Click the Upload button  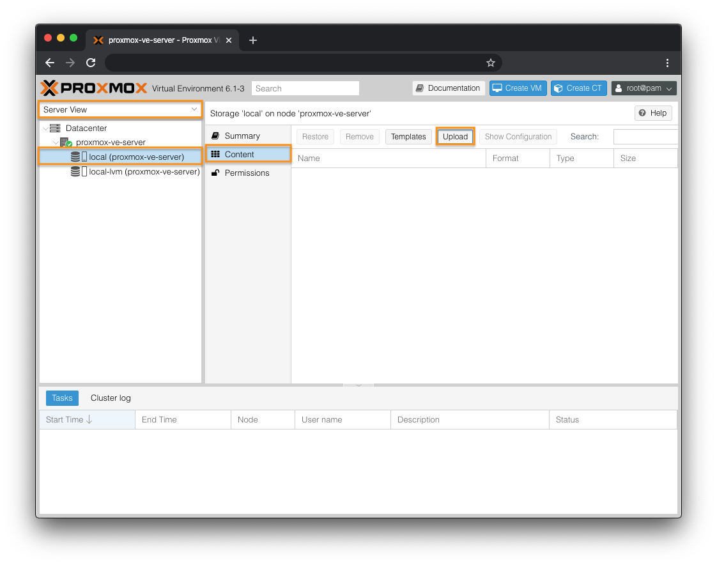point(455,136)
